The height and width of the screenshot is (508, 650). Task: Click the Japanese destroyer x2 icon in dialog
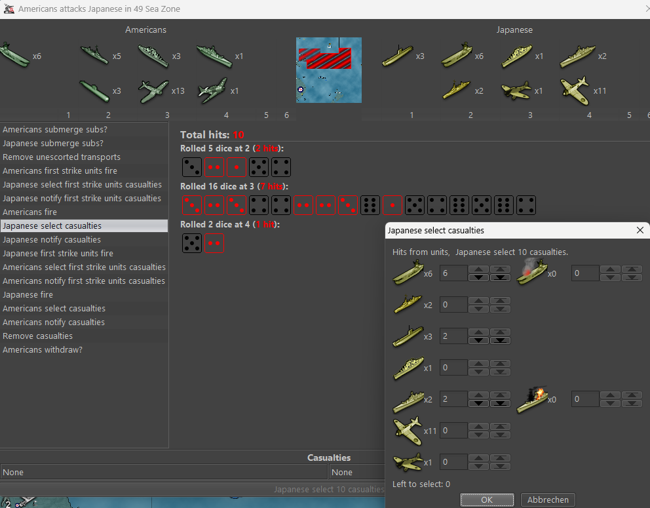(408, 304)
